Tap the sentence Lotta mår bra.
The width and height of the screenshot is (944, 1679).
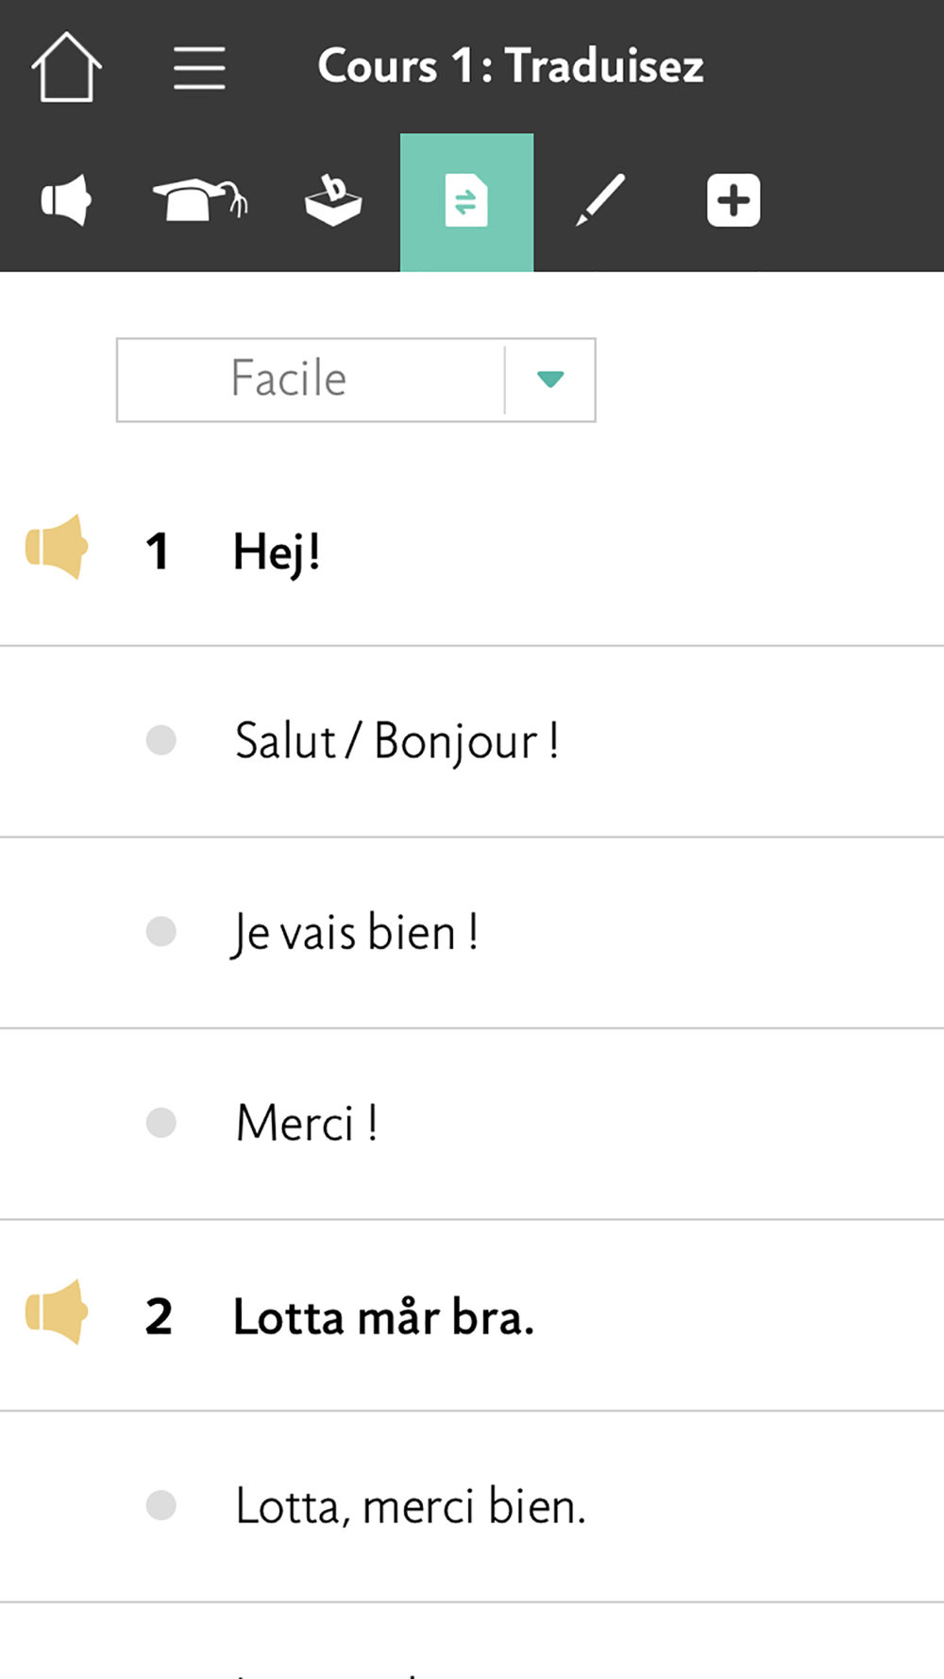383,1316
